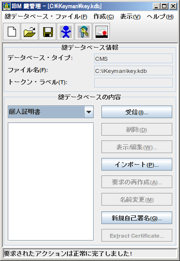Viewport: 180px width, 261px height.
Task: Click the blue person self-signed certificate icon
Action: (65, 32)
